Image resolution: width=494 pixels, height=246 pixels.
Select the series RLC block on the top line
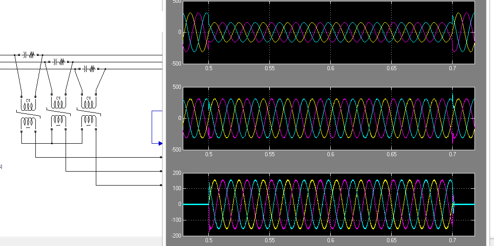[28, 55]
